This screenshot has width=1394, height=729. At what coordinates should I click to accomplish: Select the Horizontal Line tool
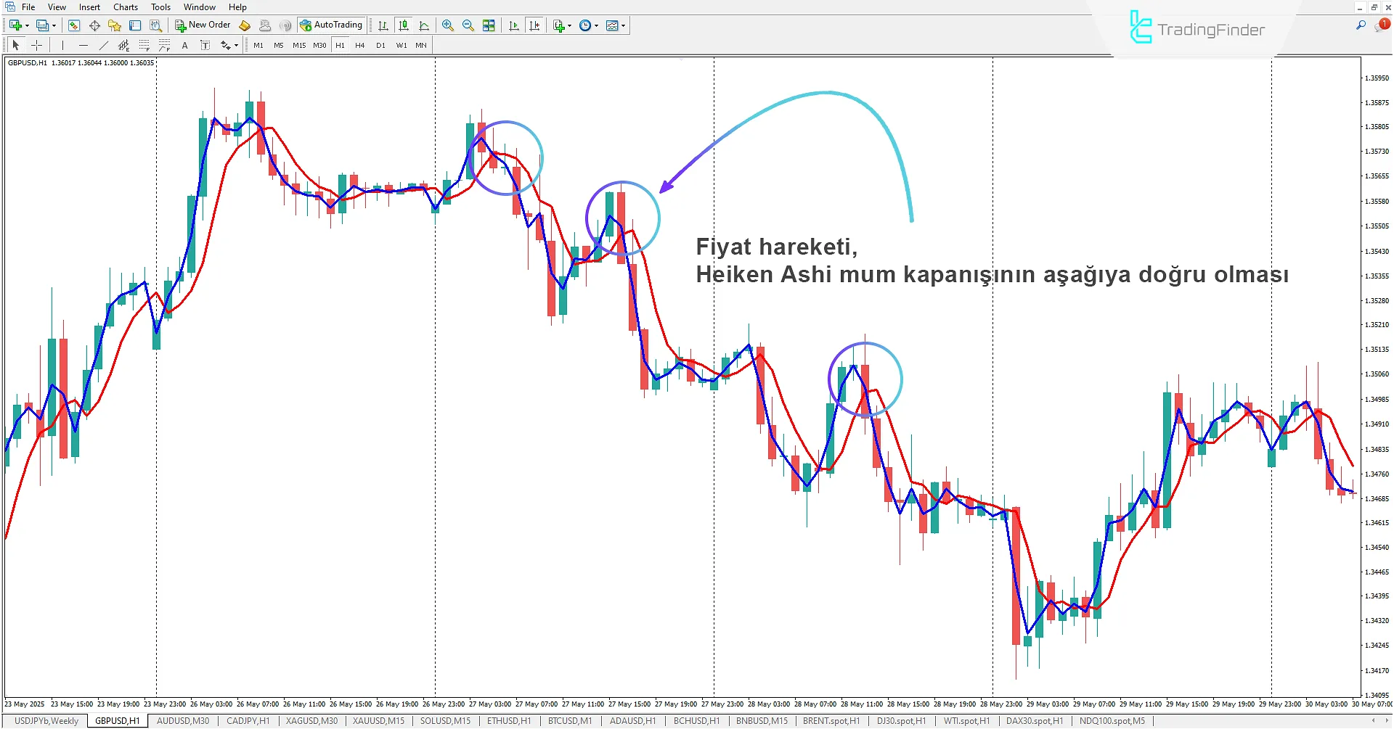tap(83, 44)
